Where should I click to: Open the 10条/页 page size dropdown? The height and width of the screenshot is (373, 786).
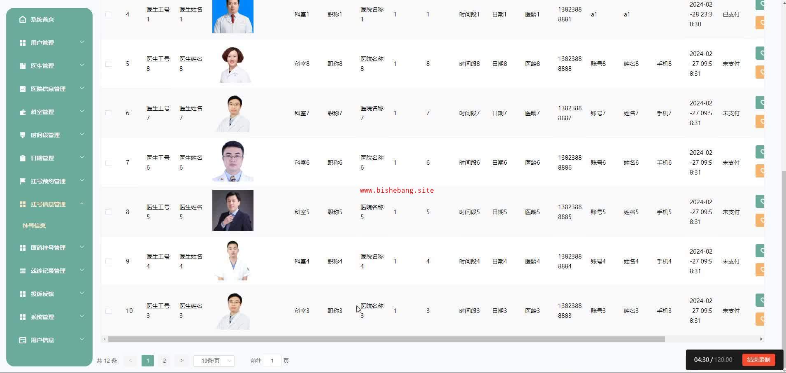[214, 361]
